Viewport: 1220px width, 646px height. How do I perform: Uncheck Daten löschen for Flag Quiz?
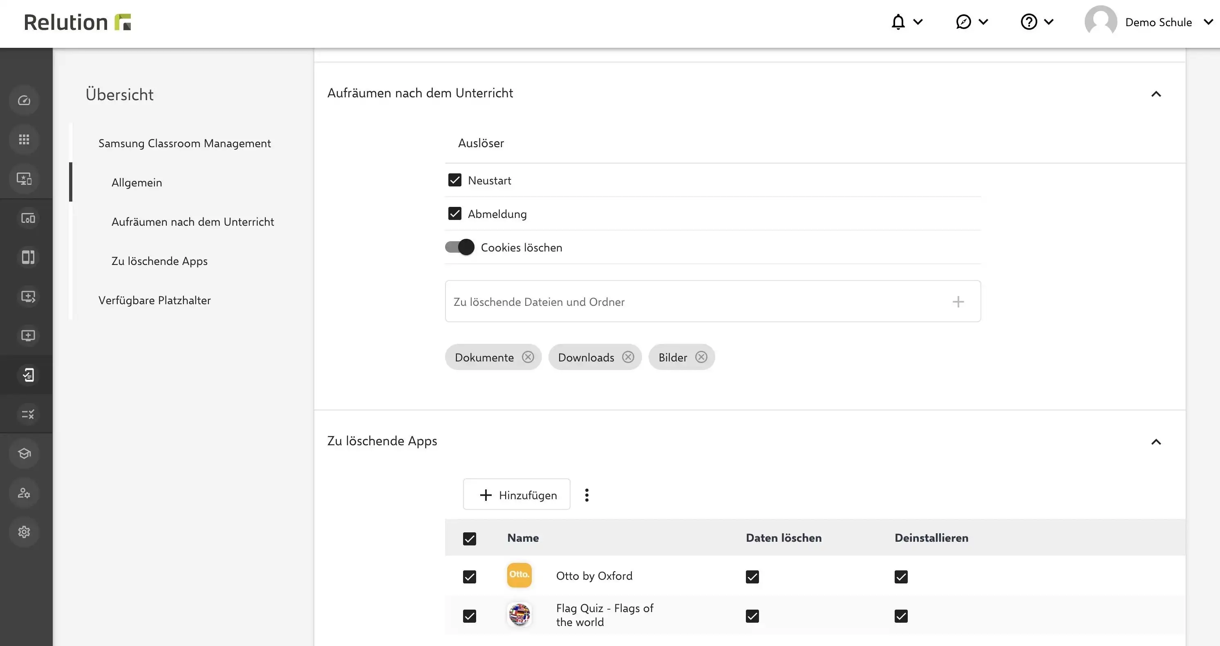point(752,616)
